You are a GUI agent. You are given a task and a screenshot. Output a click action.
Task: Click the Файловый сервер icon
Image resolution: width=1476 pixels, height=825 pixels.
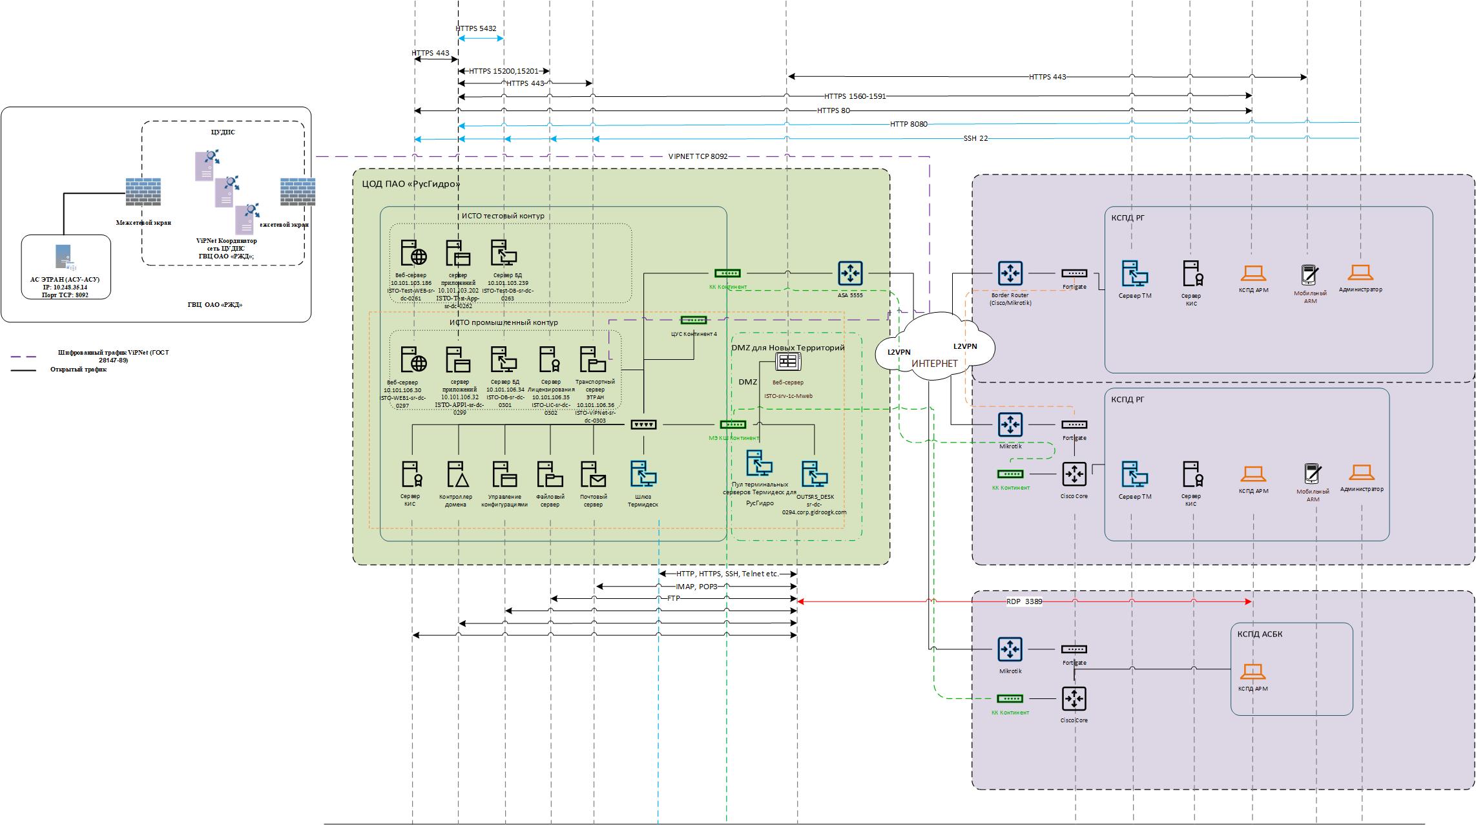pyautogui.click(x=550, y=474)
